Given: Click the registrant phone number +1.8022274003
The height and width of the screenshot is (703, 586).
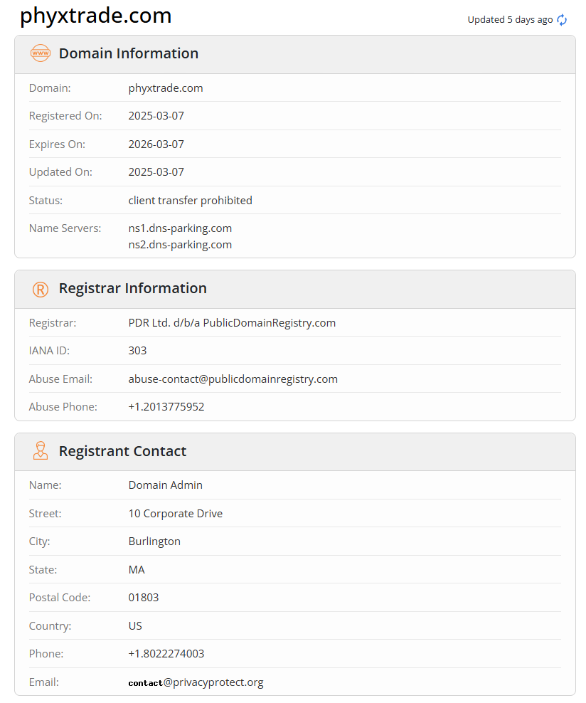Looking at the screenshot, I should point(166,653).
